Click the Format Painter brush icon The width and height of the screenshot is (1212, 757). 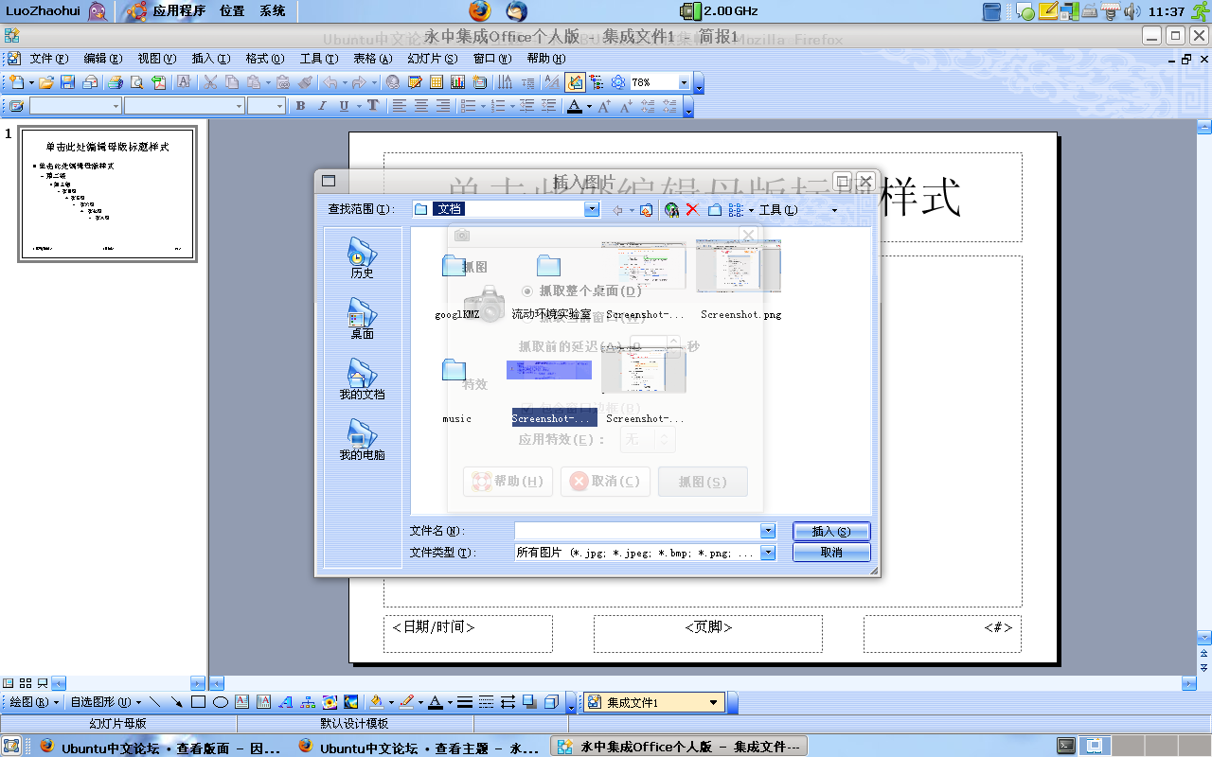[x=304, y=82]
